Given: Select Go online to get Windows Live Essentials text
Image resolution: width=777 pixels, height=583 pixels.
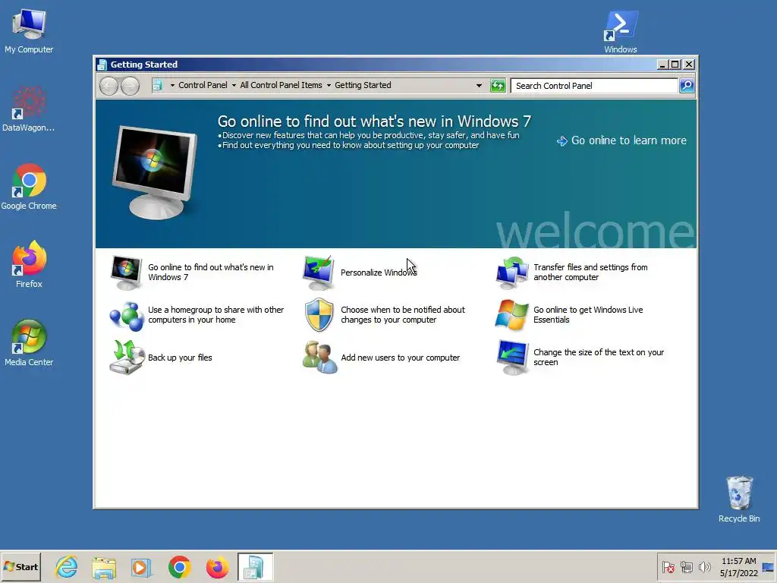Looking at the screenshot, I should pos(588,315).
